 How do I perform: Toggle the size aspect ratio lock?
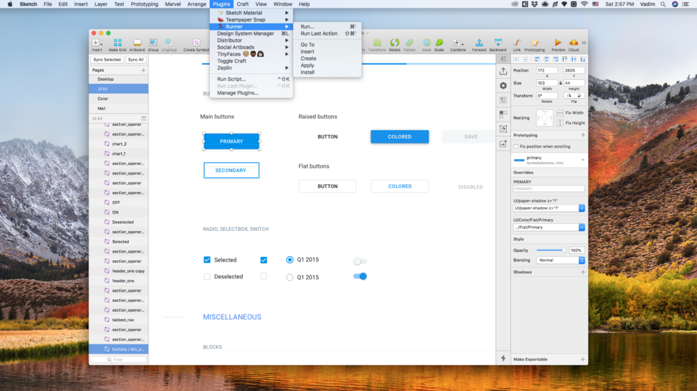pyautogui.click(x=560, y=83)
